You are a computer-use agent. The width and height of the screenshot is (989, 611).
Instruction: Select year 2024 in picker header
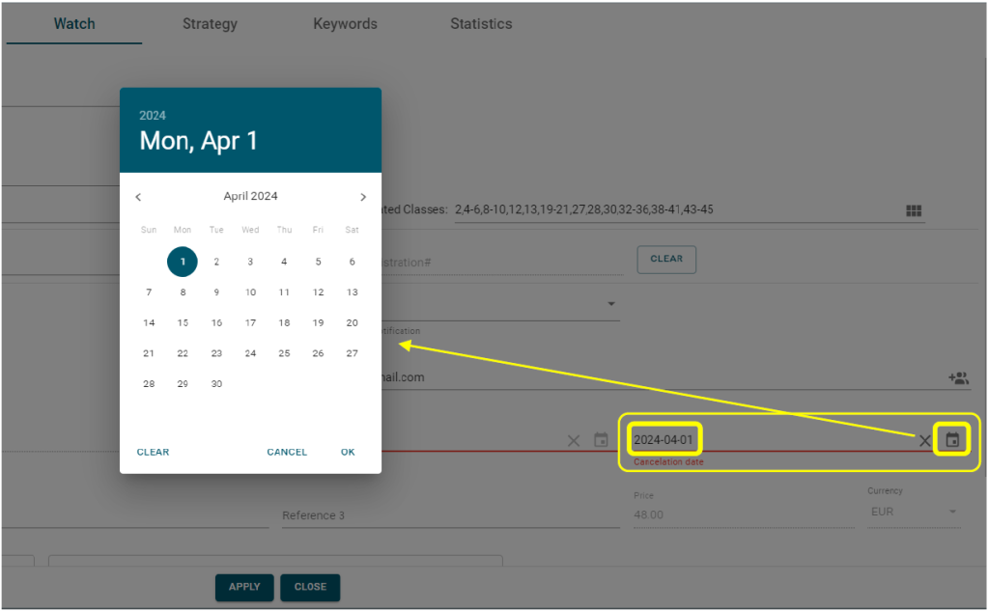pyautogui.click(x=152, y=116)
